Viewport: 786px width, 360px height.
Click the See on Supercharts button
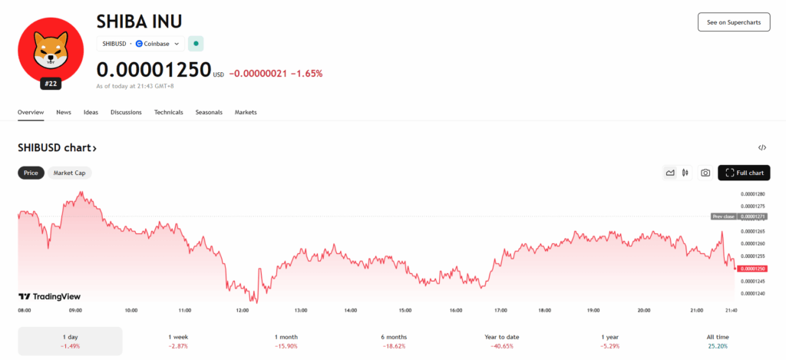pyautogui.click(x=734, y=22)
